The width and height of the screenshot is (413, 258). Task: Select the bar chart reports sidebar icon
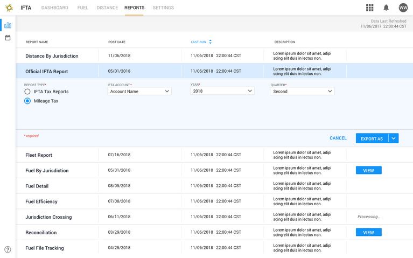pyautogui.click(x=8, y=25)
